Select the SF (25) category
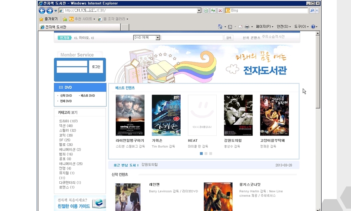The height and width of the screenshot is (211, 351). tap(65, 140)
